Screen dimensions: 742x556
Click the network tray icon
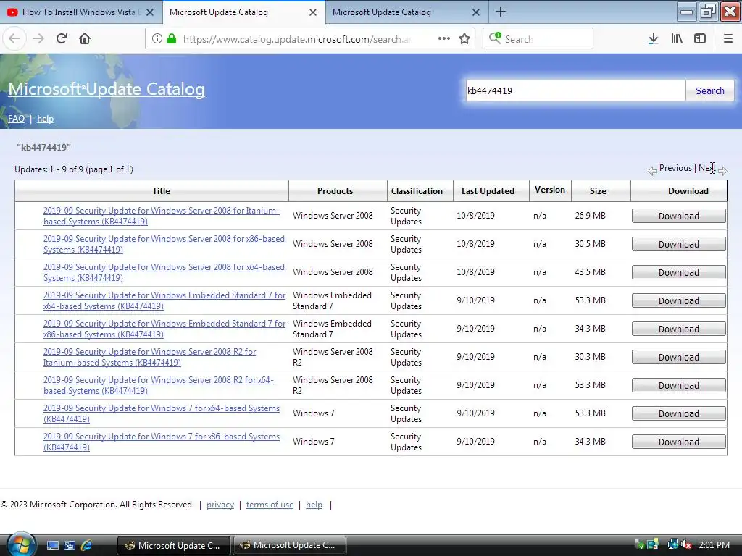tap(672, 544)
